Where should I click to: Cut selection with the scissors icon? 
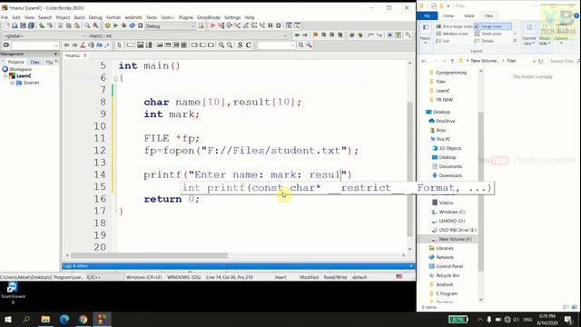pyautogui.click(x=61, y=25)
